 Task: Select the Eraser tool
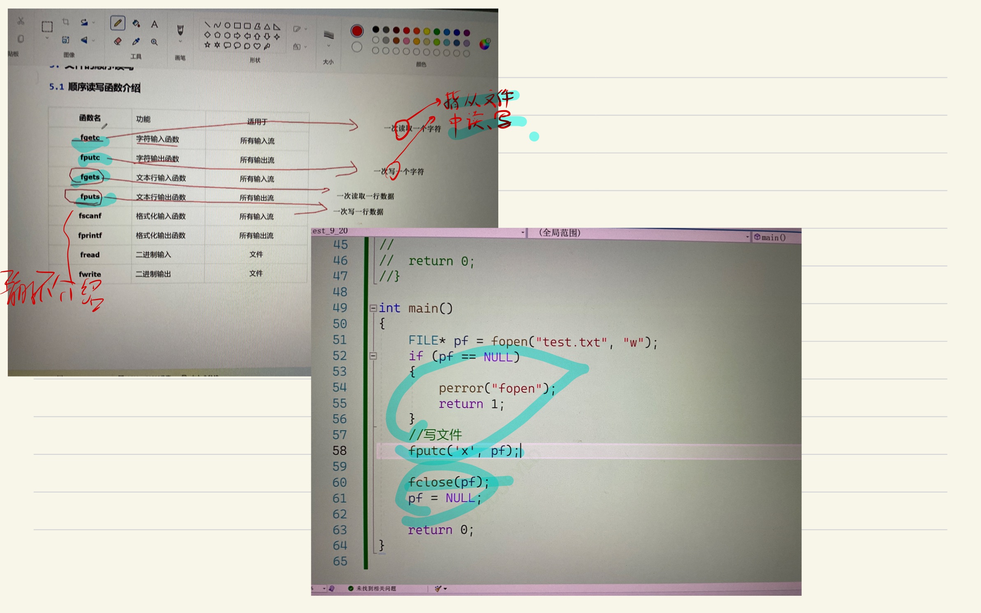point(118,41)
